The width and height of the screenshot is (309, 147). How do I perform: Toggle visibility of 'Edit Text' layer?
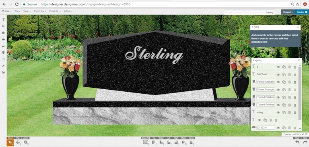(x=278, y=75)
